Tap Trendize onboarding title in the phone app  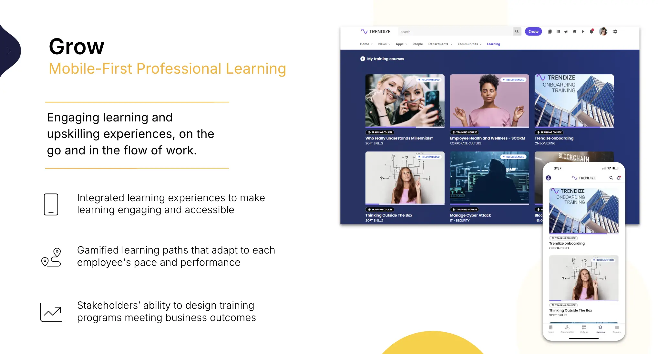point(567,244)
